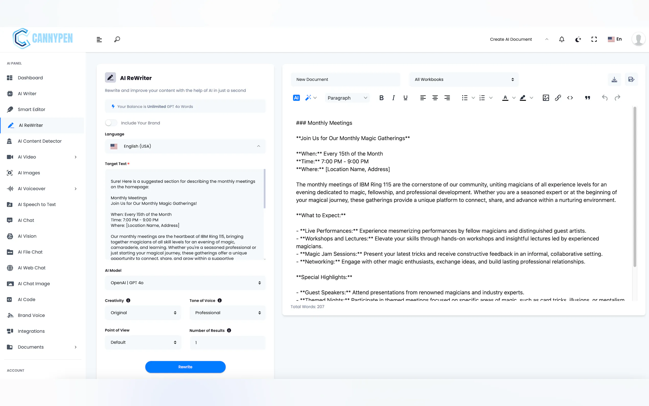Toggle dark mode with the moon icon
This screenshot has height=406, width=649.
click(578, 39)
